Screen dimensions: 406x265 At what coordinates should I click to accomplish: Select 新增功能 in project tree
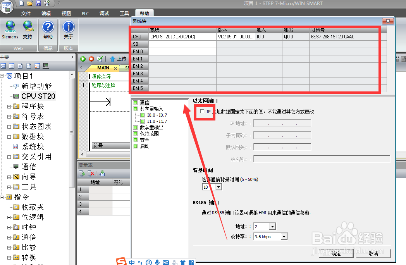coord(36,86)
